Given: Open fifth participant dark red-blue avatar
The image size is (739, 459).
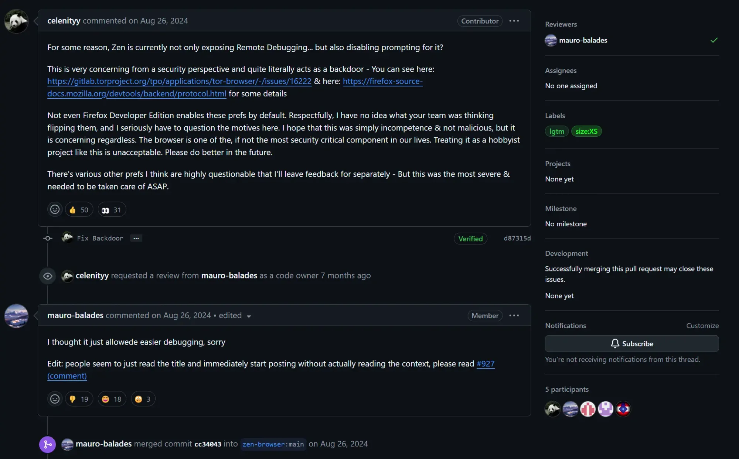Looking at the screenshot, I should point(623,409).
